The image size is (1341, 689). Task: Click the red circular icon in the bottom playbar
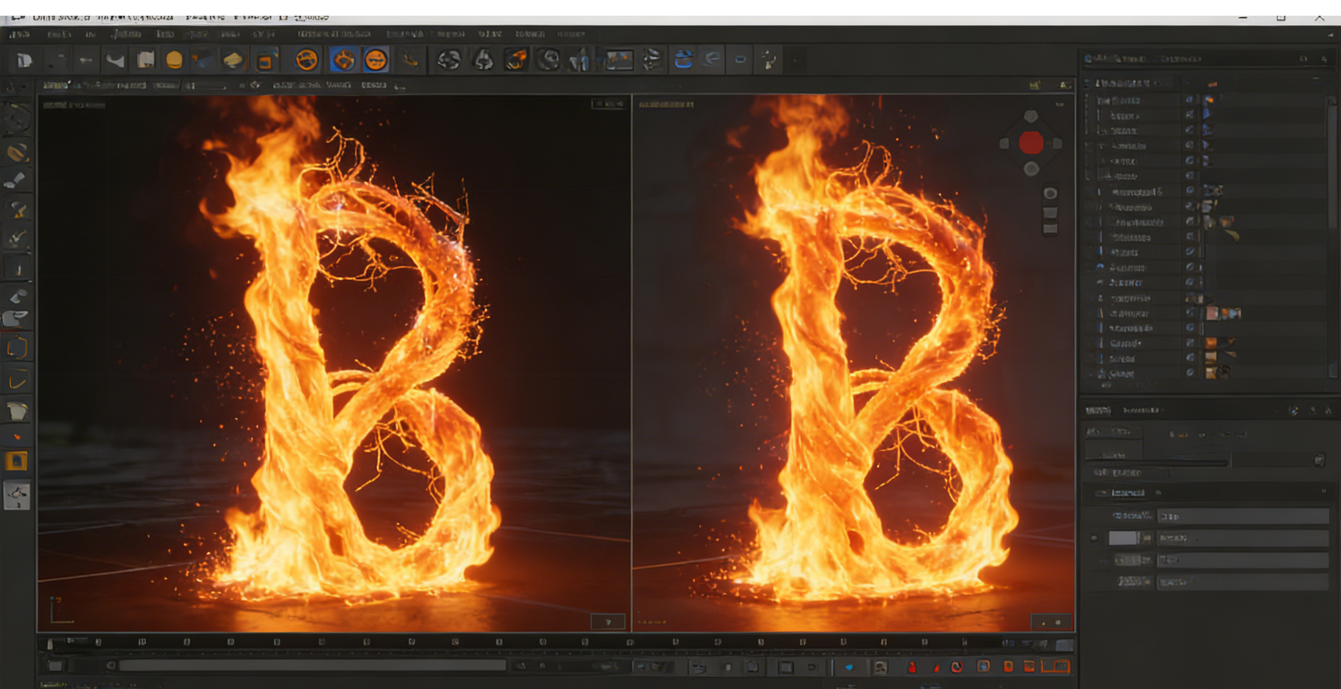956,667
